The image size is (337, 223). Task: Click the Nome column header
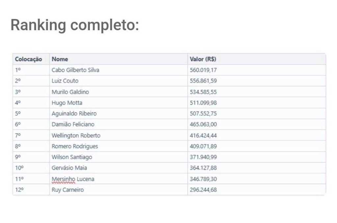pos(60,59)
